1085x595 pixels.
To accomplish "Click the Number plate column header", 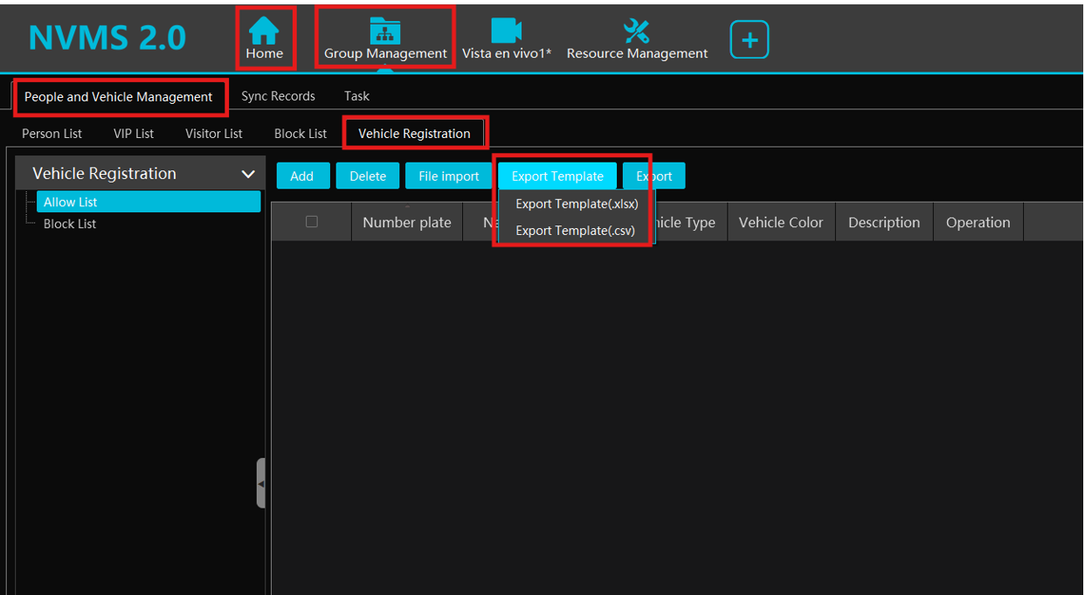I will [407, 223].
